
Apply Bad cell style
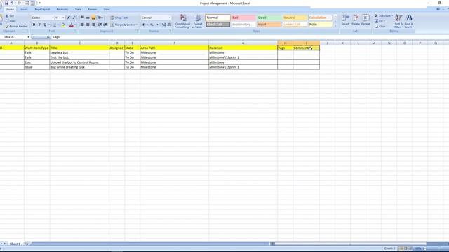click(x=243, y=17)
